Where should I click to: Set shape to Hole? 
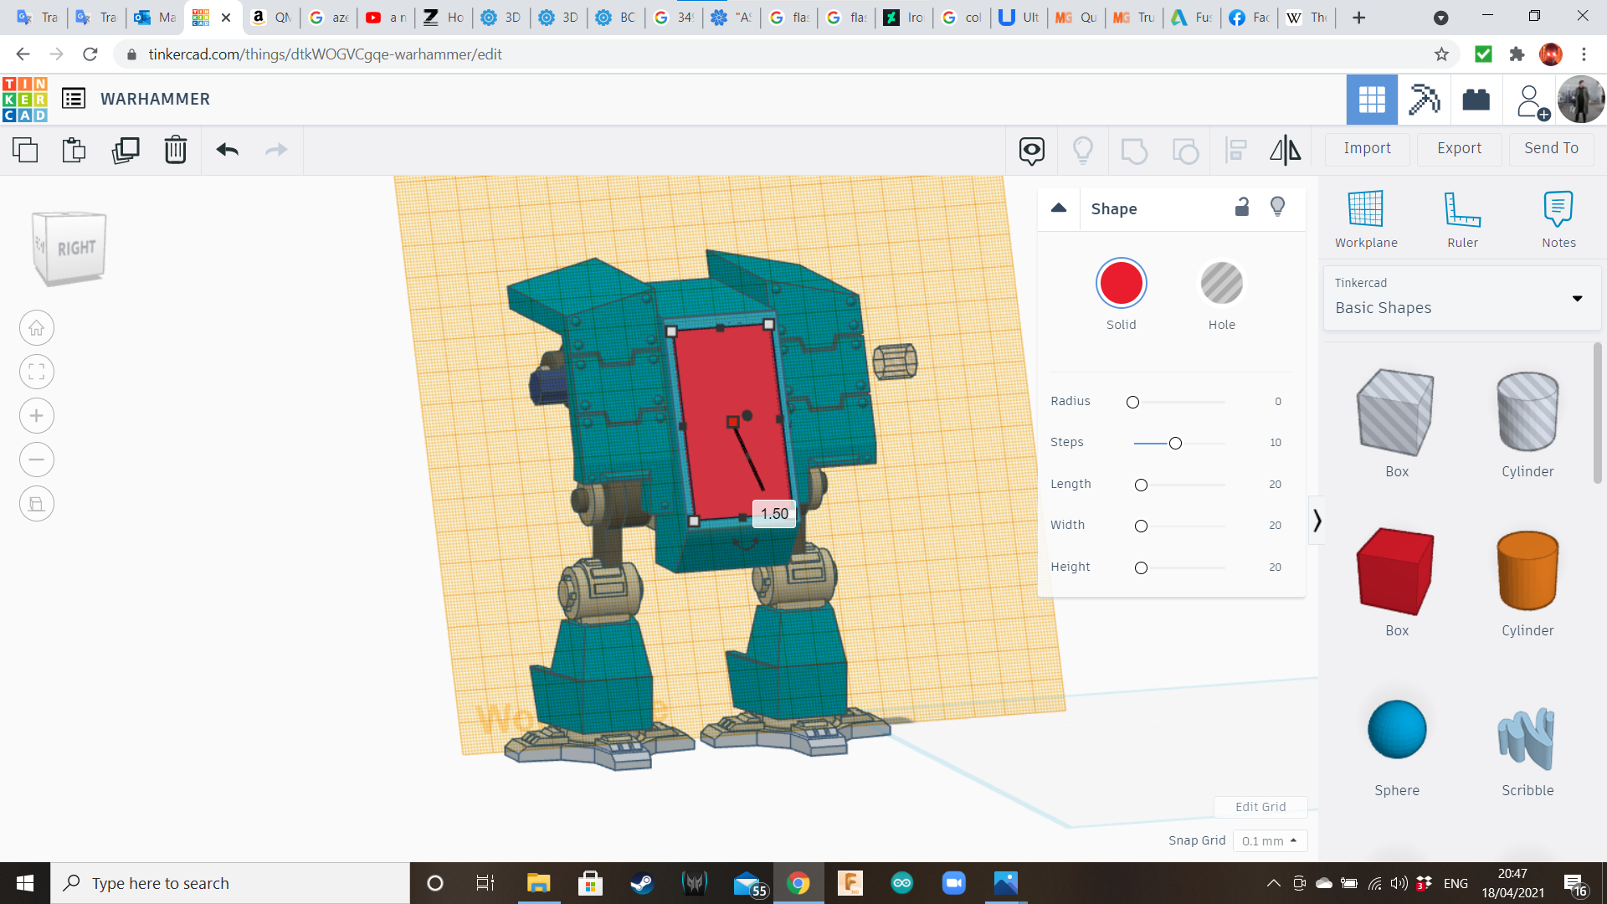(1221, 284)
